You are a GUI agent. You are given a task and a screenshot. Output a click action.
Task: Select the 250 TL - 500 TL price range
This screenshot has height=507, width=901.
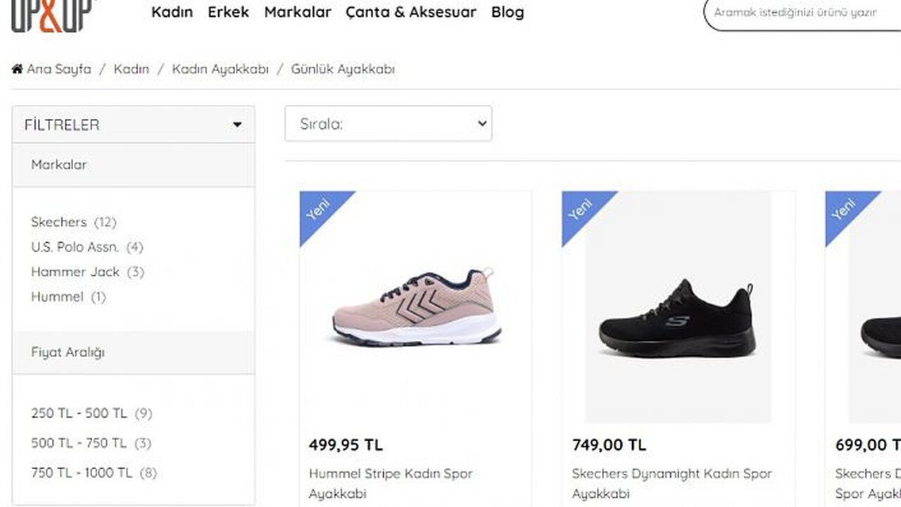pos(79,413)
